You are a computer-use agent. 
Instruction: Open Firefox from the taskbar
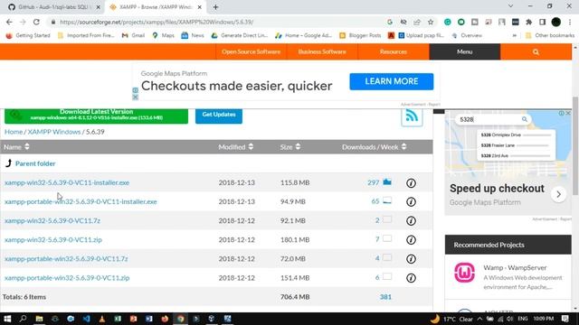(x=165, y=319)
